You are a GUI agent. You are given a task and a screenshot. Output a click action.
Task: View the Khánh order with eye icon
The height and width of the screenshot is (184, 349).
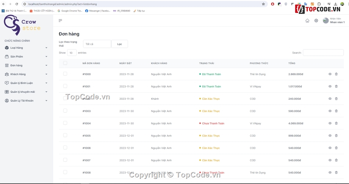pos(330,99)
